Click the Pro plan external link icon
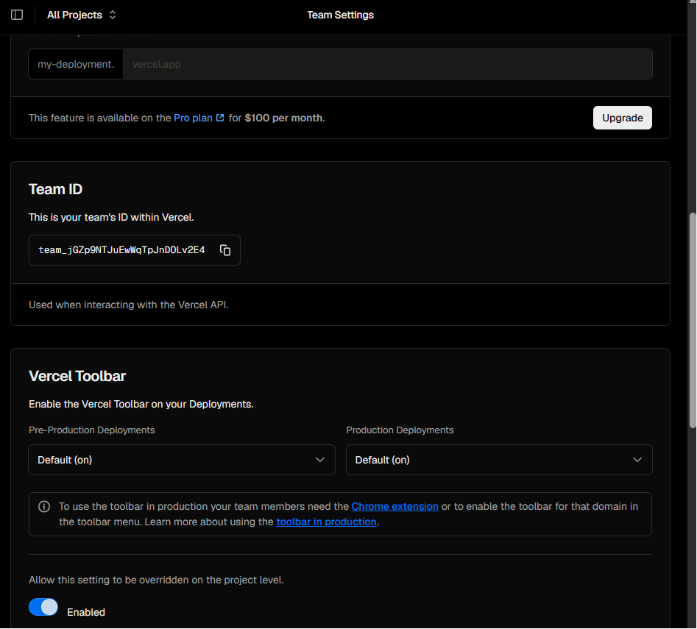Image resolution: width=697 pixels, height=629 pixels. click(220, 118)
